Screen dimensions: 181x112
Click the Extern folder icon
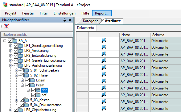click(32, 80)
